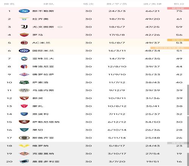Click the Atalanta (亚特兰大) logo
This screenshot has width=189, height=166.
click(24, 58)
